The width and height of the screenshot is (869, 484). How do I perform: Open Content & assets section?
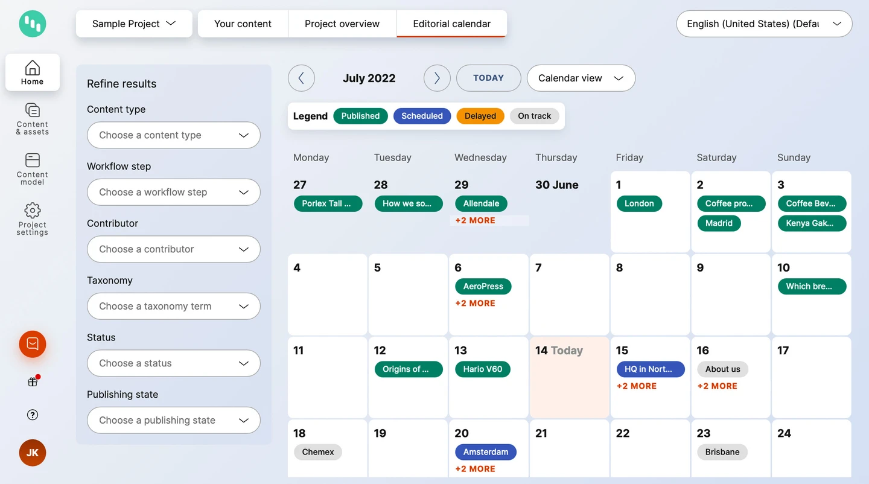33,119
